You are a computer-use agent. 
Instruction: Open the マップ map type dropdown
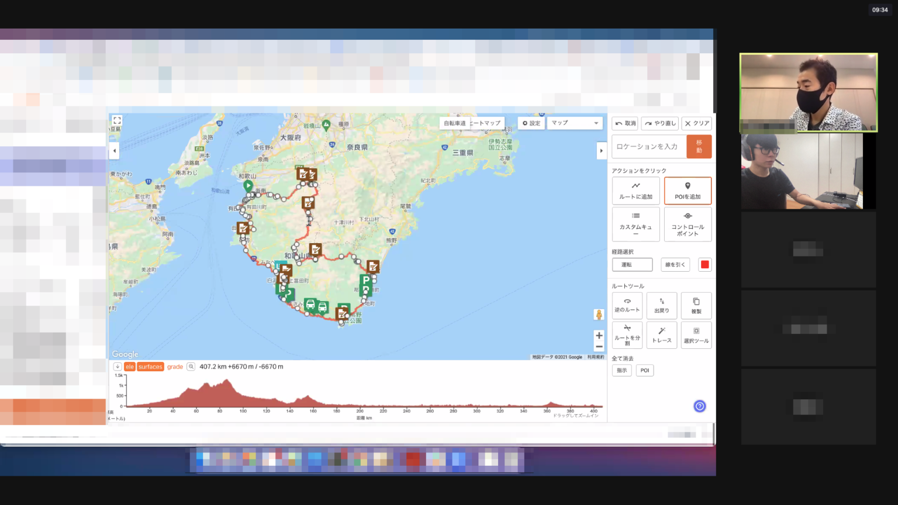pos(574,123)
